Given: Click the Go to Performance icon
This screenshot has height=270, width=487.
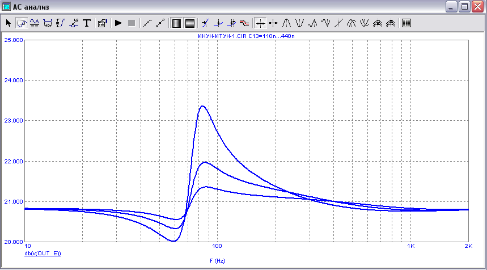Looking at the screenshot, I should 231,23.
